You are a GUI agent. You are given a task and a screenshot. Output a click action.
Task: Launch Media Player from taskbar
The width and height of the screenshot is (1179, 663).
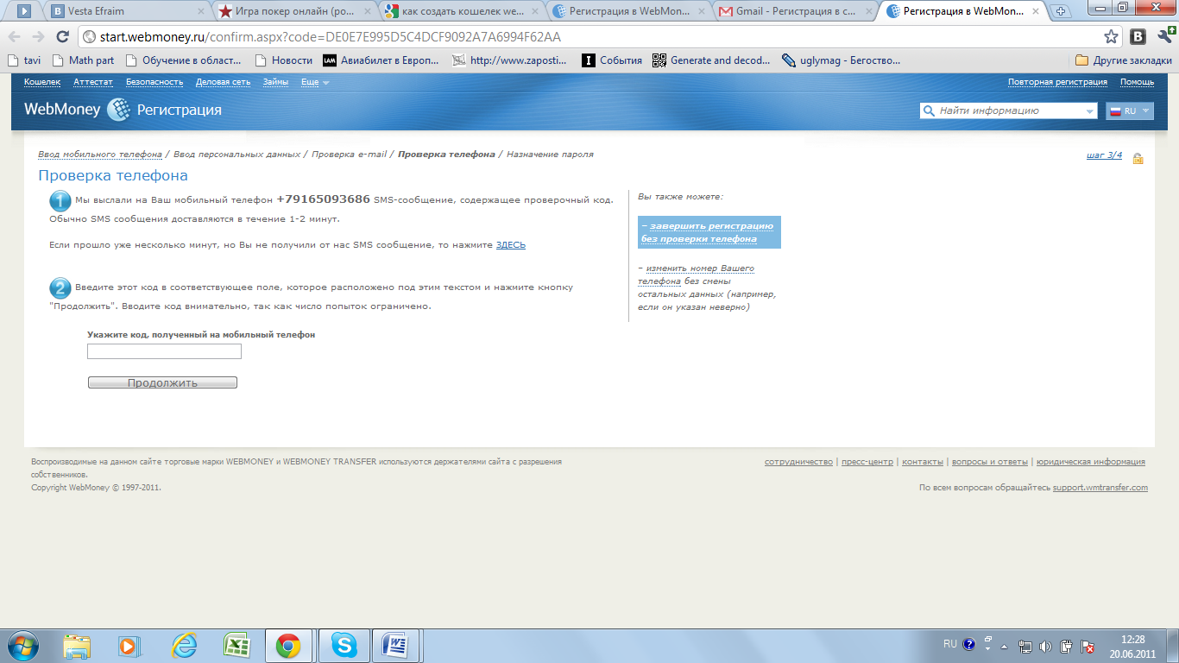coord(129,646)
